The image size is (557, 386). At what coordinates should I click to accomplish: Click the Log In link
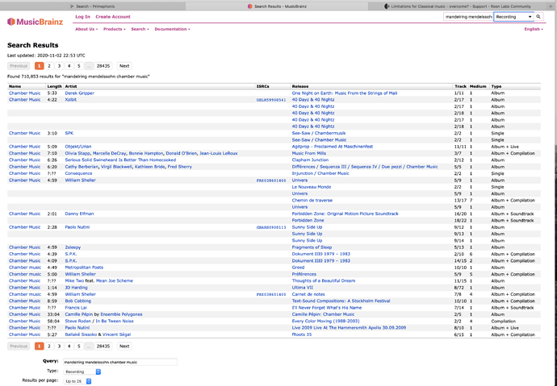(x=83, y=17)
